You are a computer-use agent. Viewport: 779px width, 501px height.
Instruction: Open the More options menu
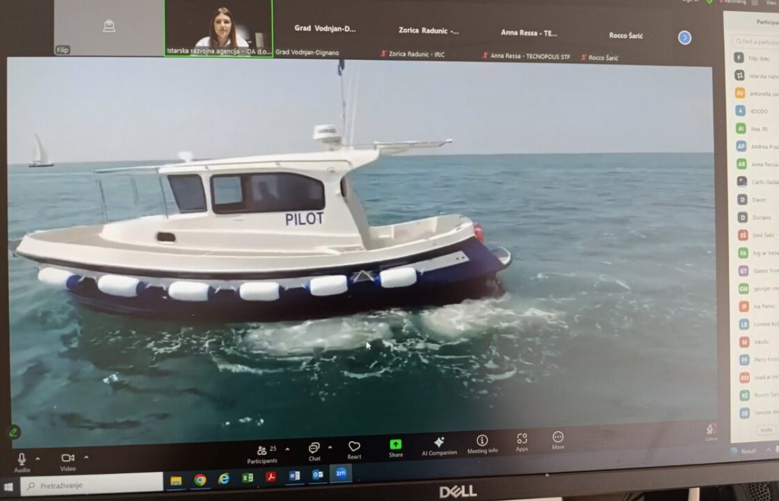[558, 440]
